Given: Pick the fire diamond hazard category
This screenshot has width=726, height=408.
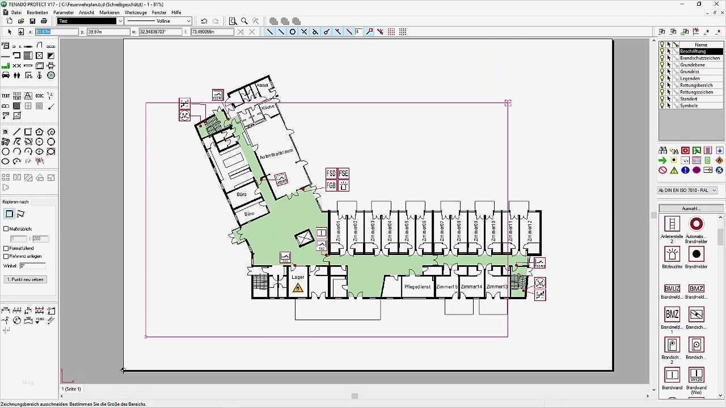Looking at the screenshot, I should click(719, 160).
